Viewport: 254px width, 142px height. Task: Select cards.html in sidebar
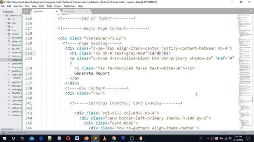[x=16, y=60]
